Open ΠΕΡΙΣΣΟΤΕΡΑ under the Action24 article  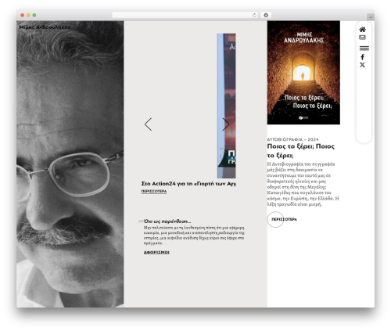point(154,192)
